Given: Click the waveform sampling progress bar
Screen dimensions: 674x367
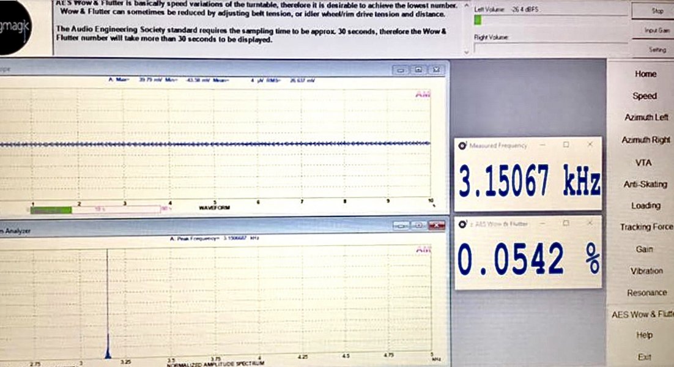Looking at the screenshot, I should coord(98,210).
